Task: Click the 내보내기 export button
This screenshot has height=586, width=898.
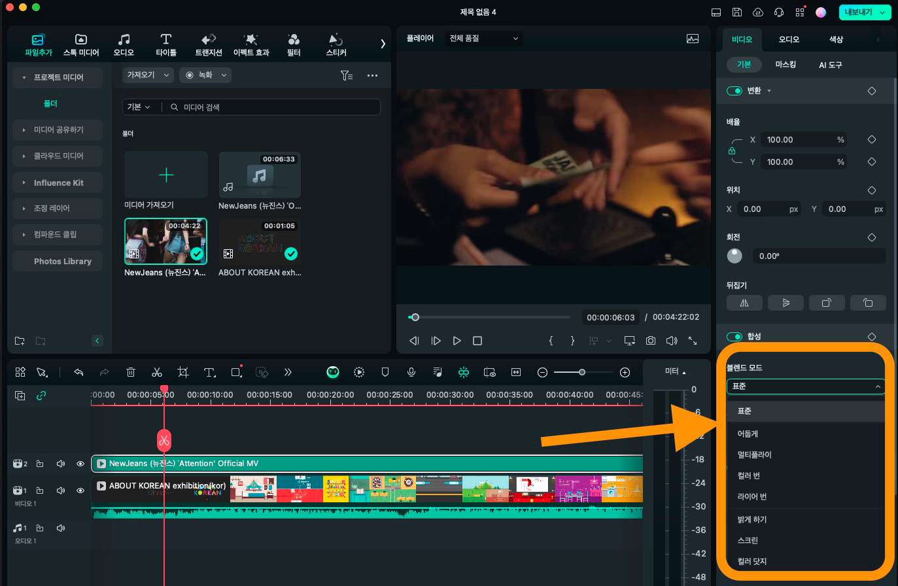Action: click(x=865, y=12)
